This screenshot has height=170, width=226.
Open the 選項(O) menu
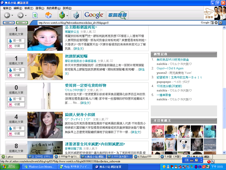pyautogui.click(x=40, y=8)
